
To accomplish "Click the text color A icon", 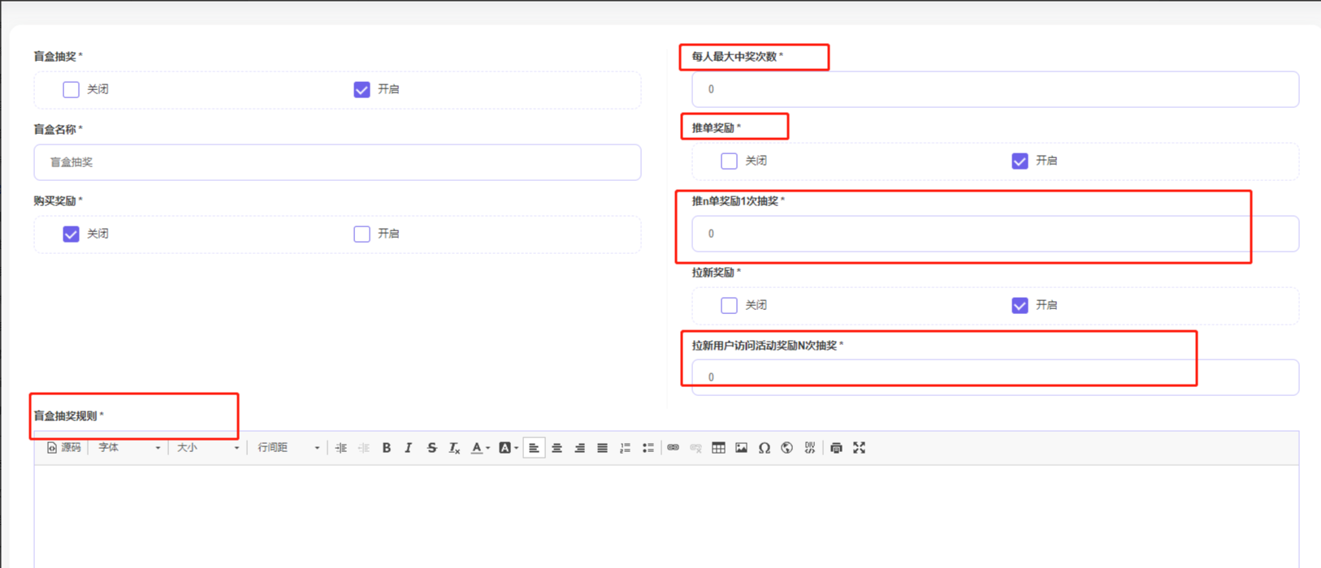I will pyautogui.click(x=477, y=448).
